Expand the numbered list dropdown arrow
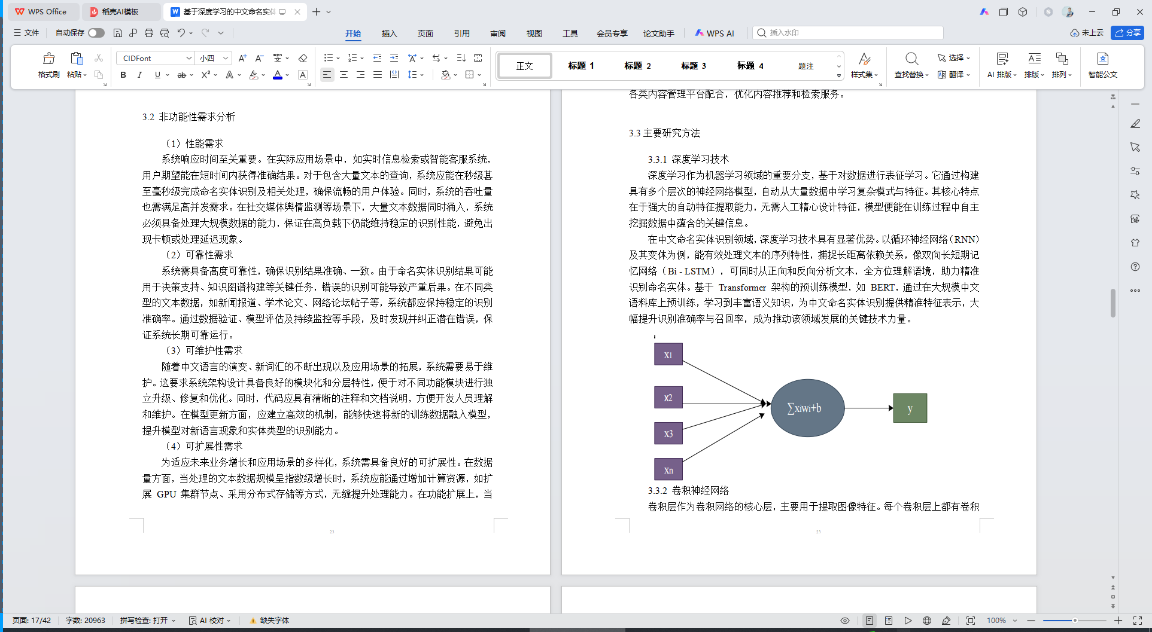Viewport: 1152px width, 632px height. pyautogui.click(x=362, y=59)
